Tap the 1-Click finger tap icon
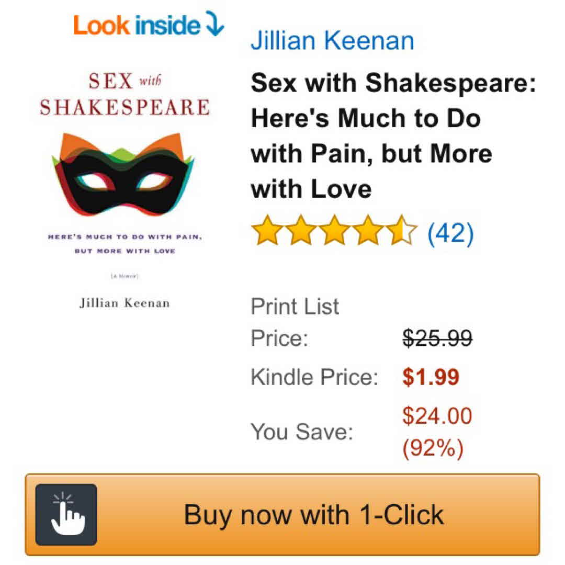565x565 pixels. point(66,515)
